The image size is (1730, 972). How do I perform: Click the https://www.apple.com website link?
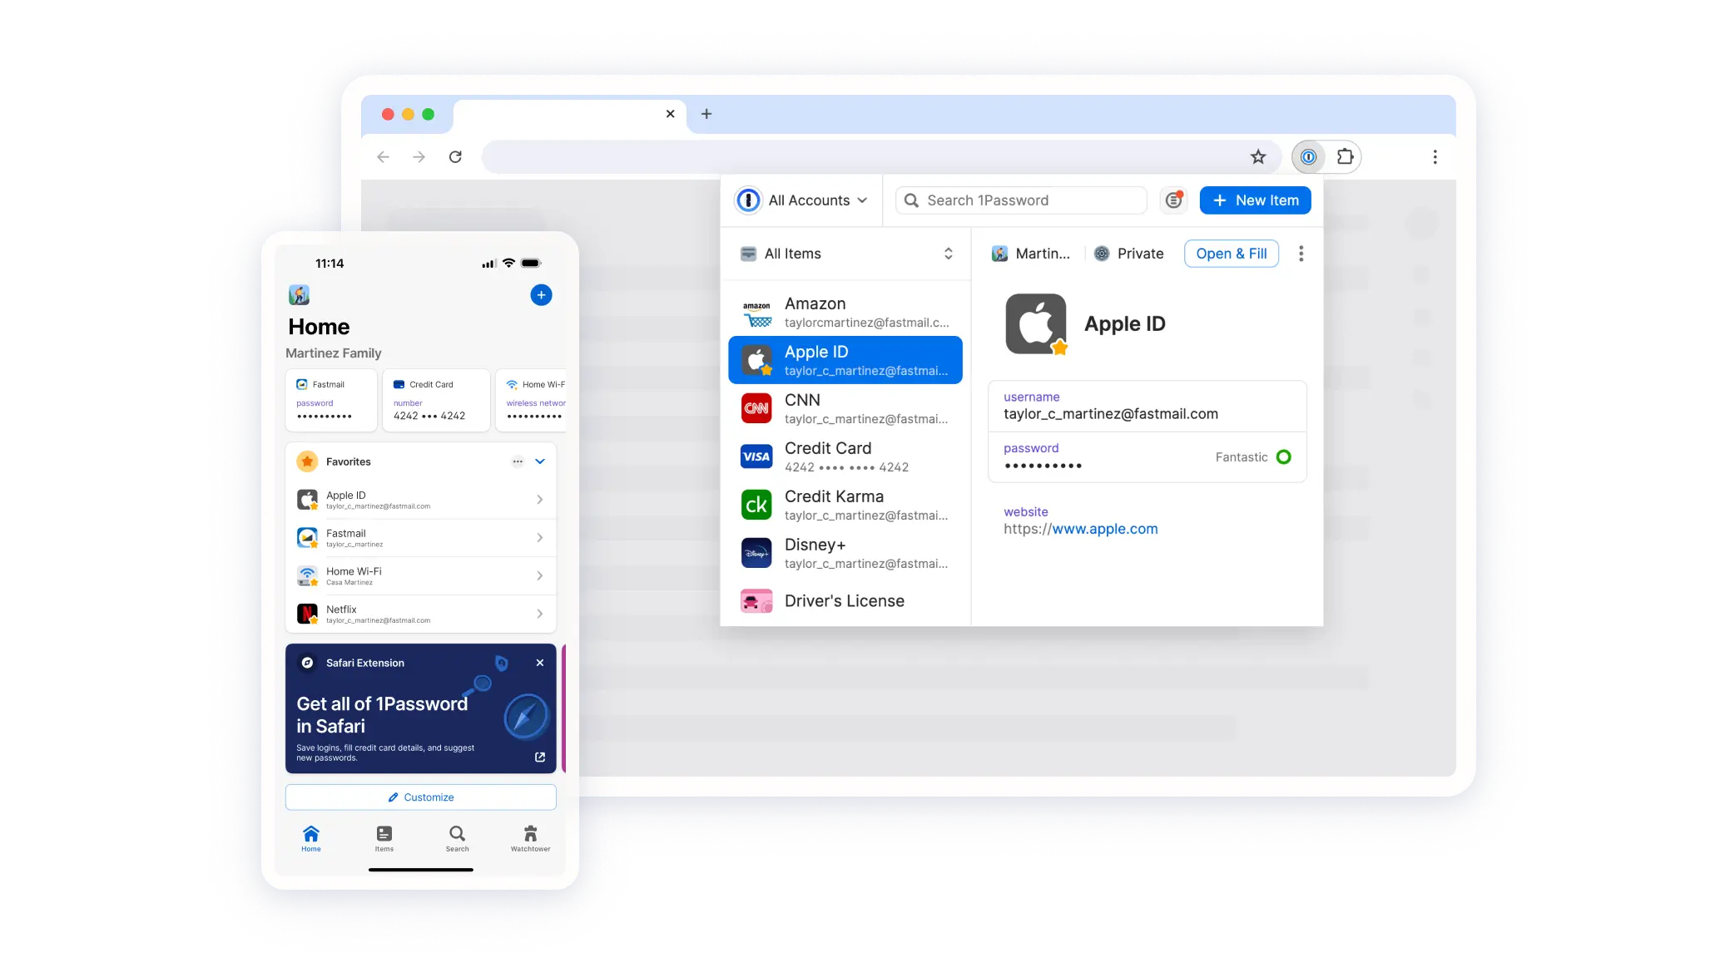[1080, 528]
